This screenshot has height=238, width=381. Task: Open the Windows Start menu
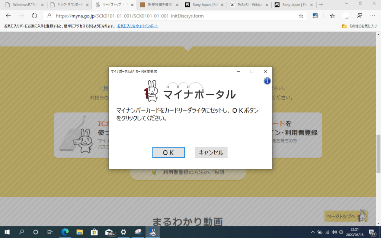[x=7, y=232]
